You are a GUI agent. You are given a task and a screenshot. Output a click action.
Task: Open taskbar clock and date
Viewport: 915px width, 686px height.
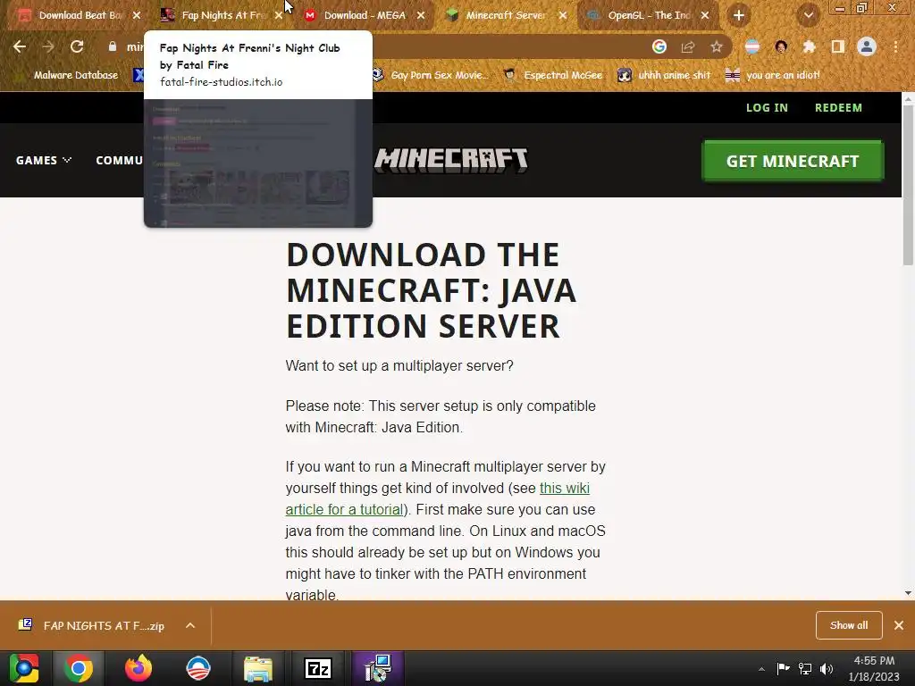click(x=874, y=668)
